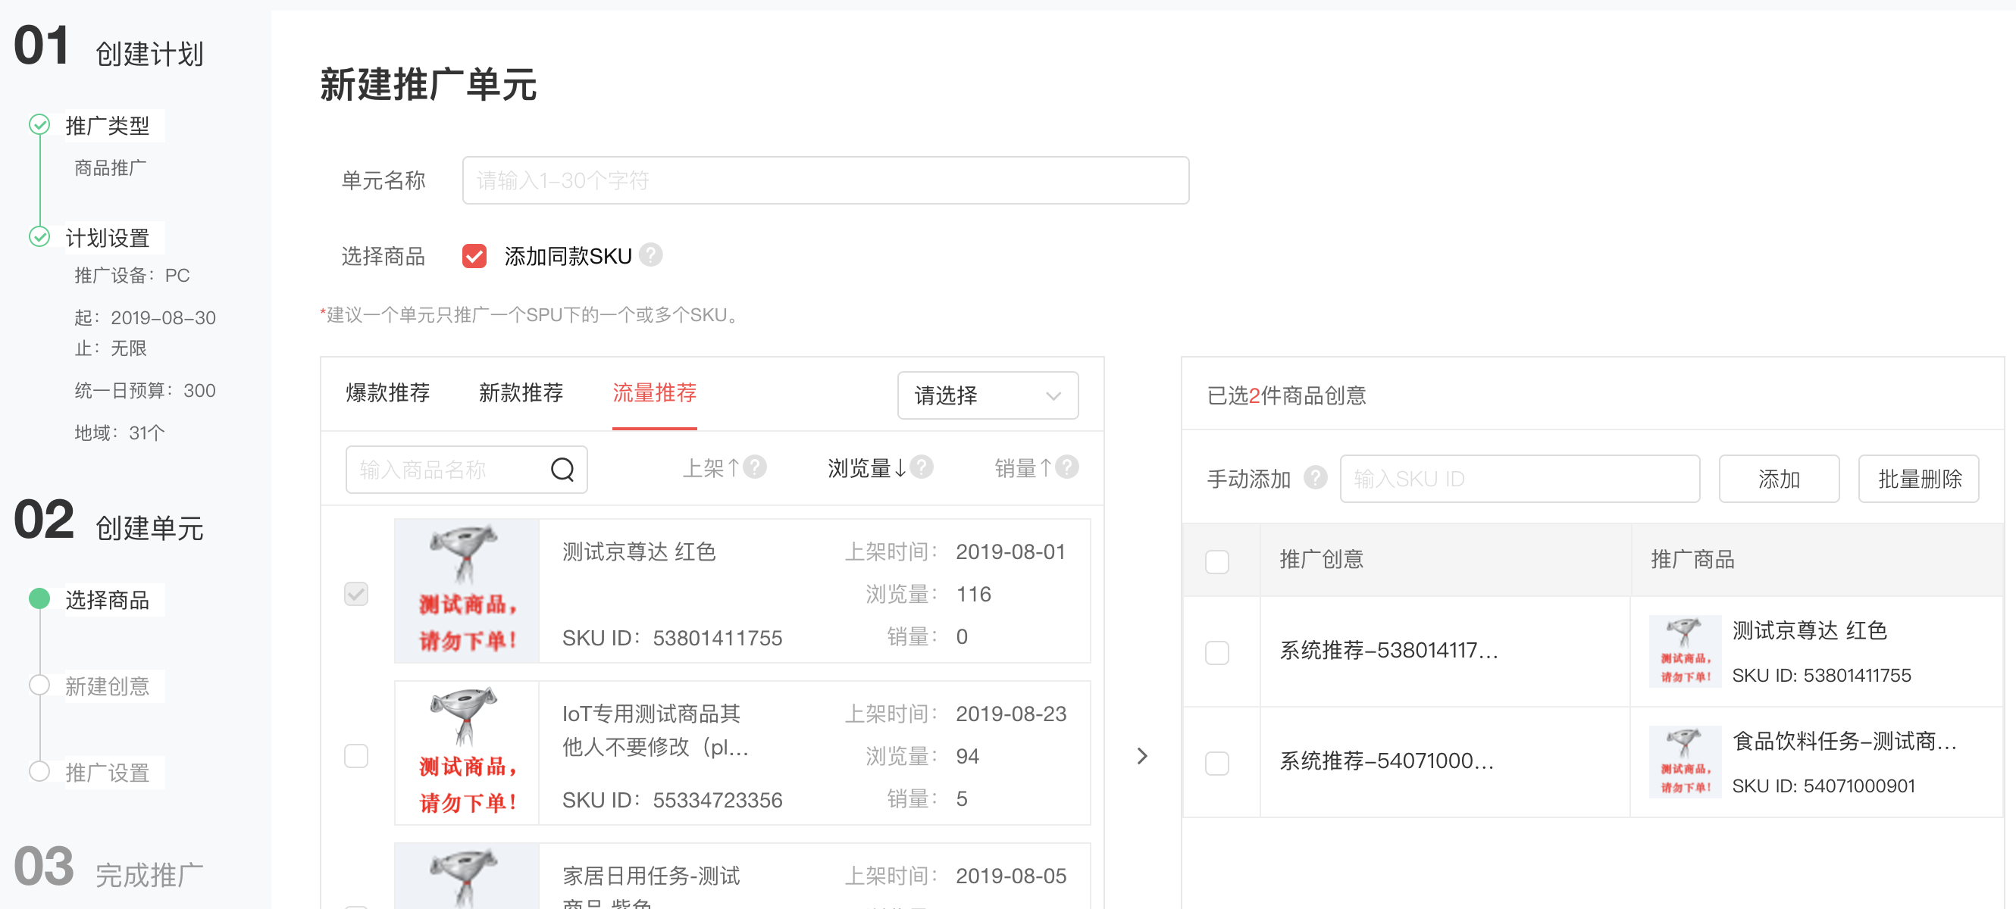Toggle checkbox for 测试京尊达 红色 product row
This screenshot has height=909, width=2016.
tap(356, 594)
